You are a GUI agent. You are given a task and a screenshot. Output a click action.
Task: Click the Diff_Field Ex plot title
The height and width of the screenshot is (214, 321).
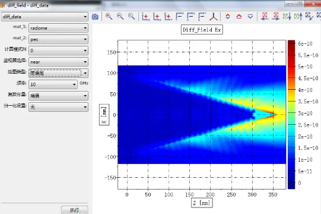pos(202,30)
